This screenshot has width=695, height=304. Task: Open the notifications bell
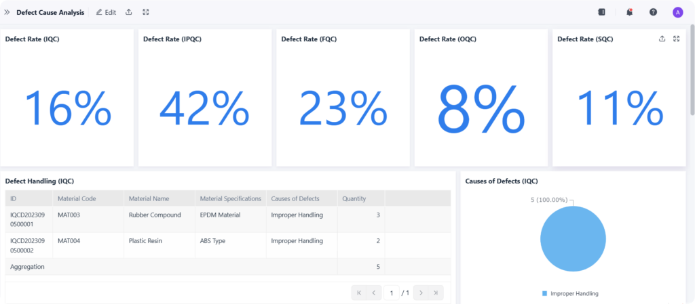tap(629, 12)
